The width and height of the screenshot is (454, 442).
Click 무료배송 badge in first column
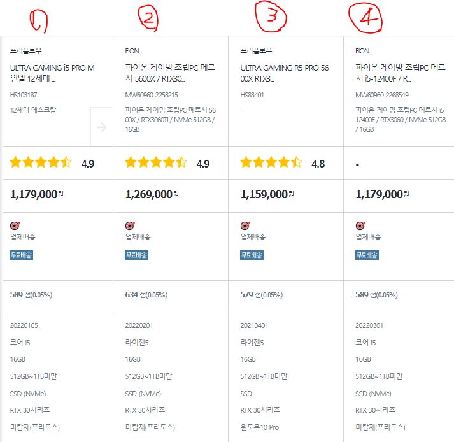pos(21,255)
